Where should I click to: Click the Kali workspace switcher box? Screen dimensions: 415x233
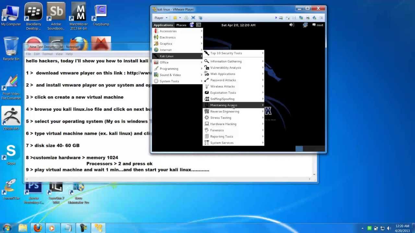(310, 149)
